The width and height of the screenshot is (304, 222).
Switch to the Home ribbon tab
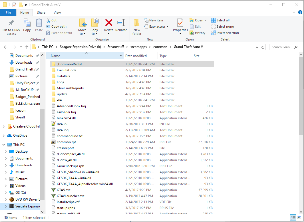click(25, 12)
